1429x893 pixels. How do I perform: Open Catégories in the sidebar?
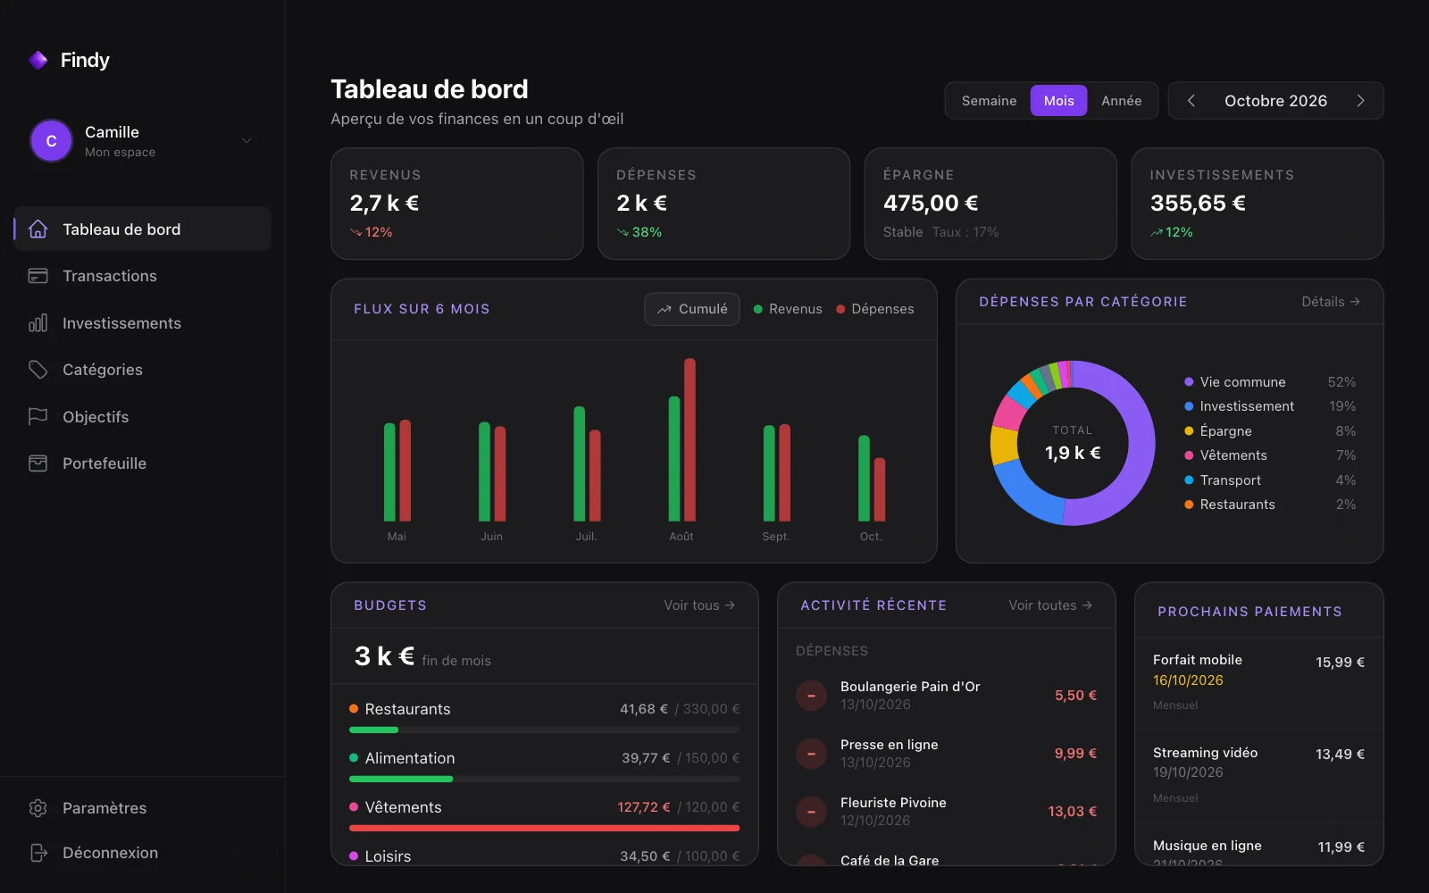click(143, 370)
